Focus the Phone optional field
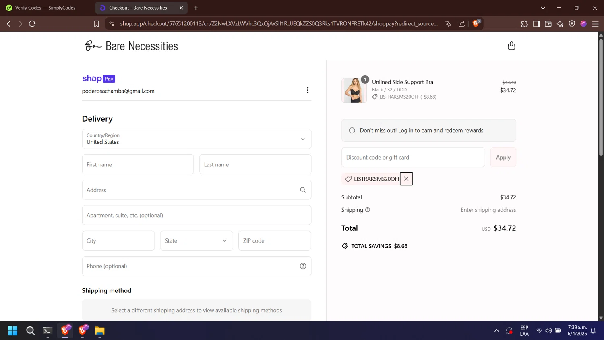 197,266
